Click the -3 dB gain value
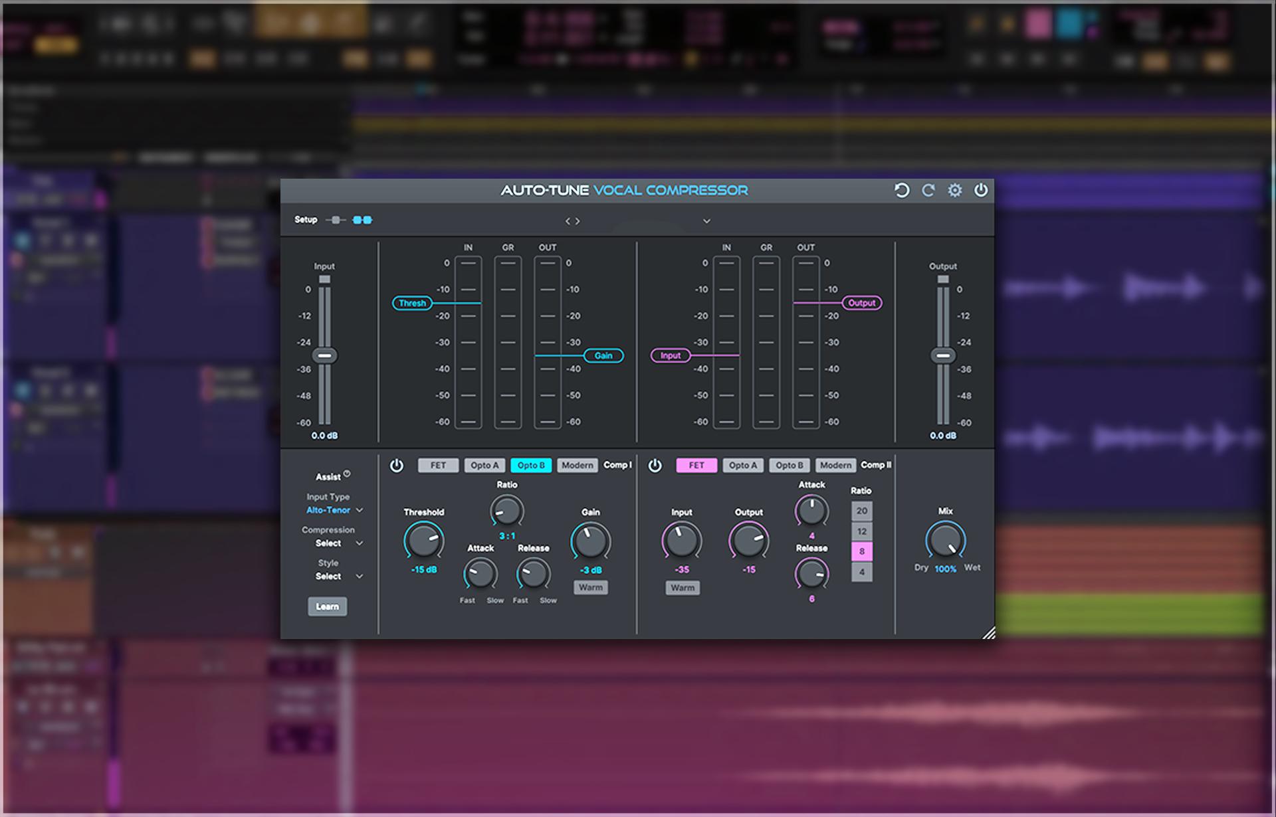 click(x=591, y=571)
